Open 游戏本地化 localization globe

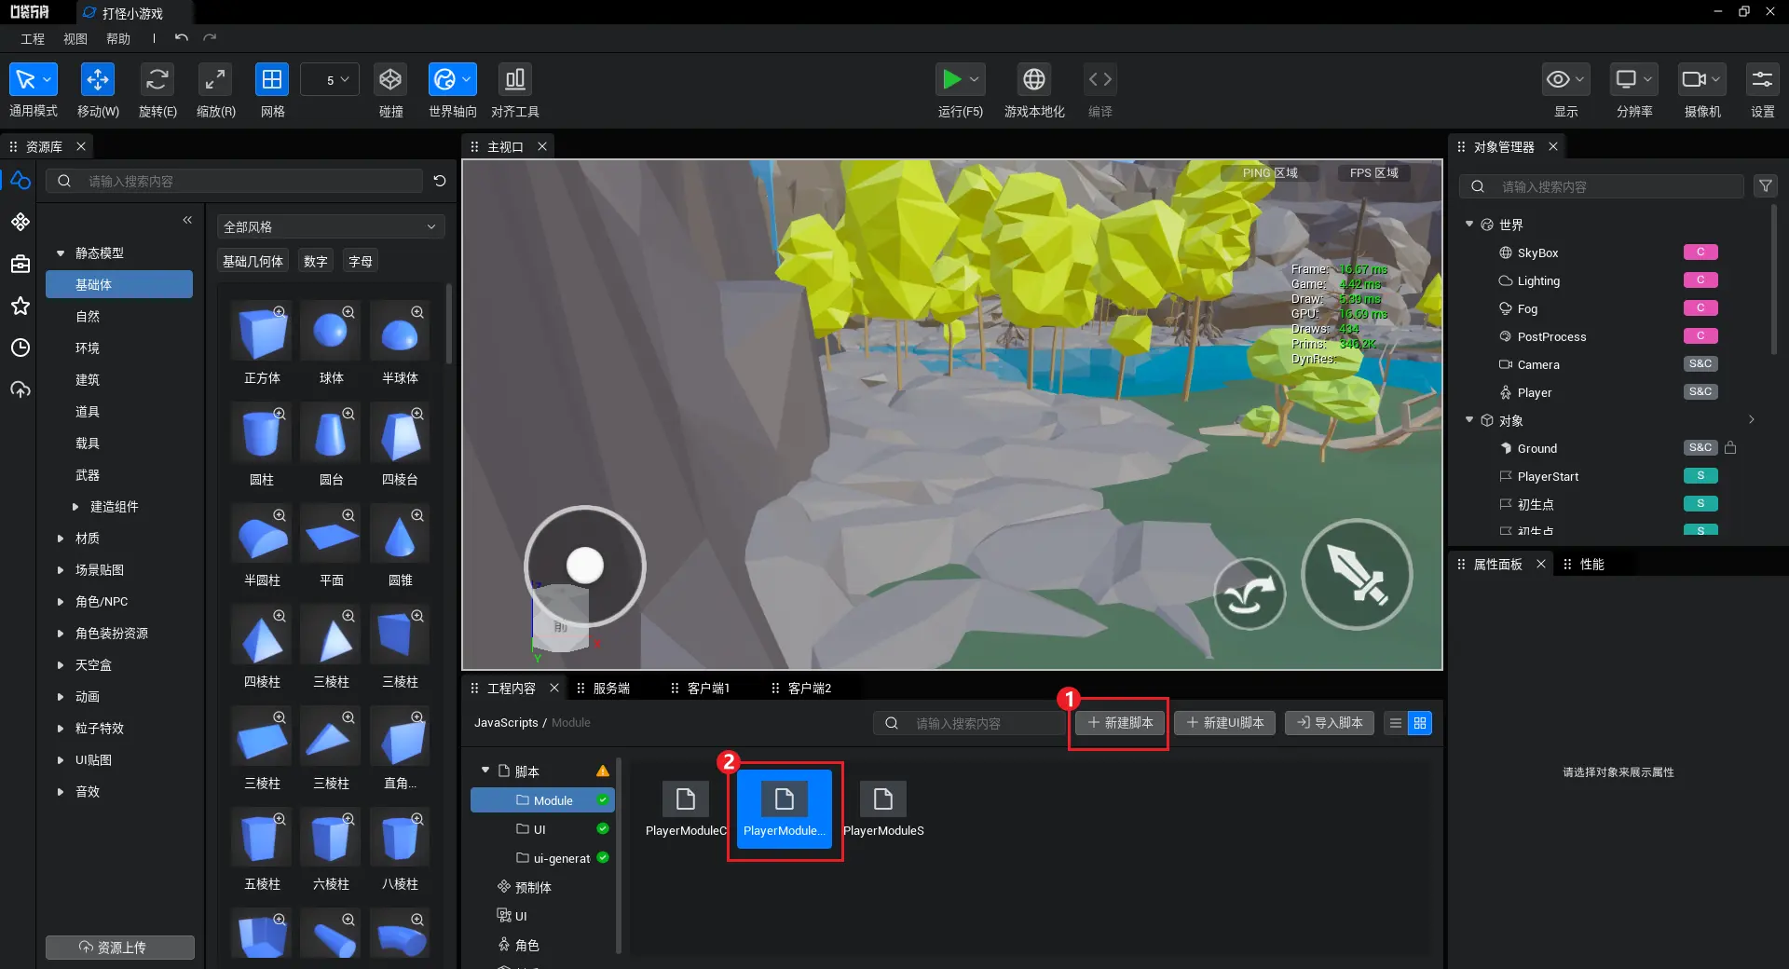(1034, 79)
